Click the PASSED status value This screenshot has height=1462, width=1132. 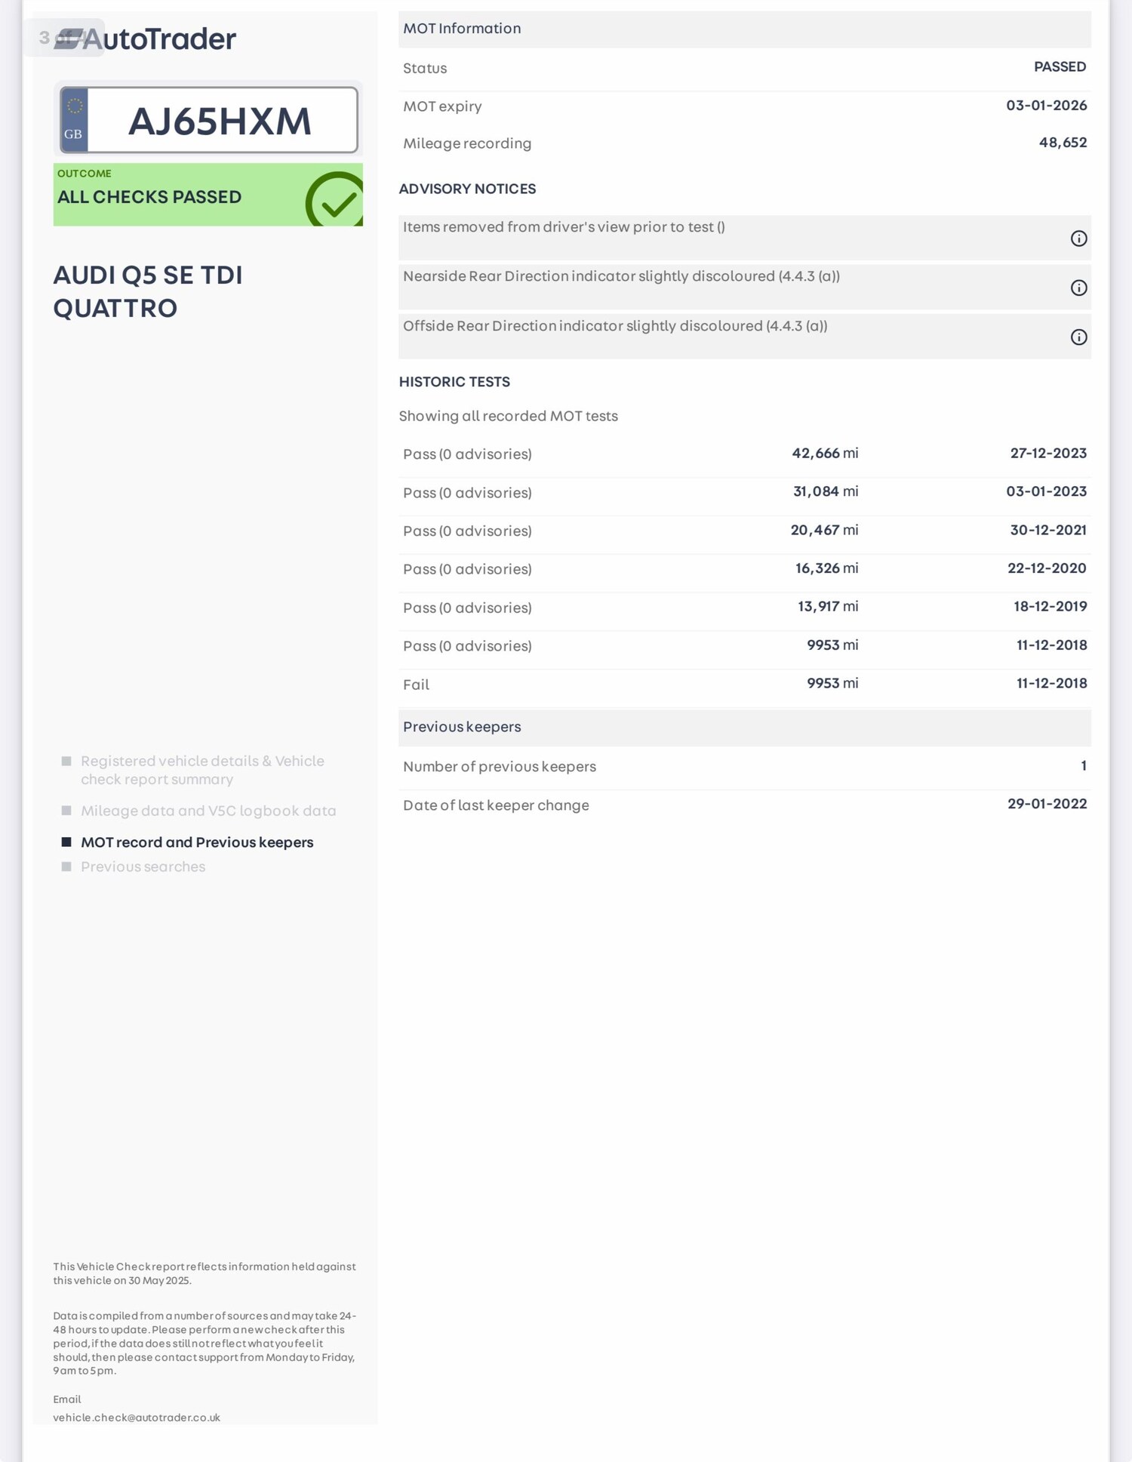[x=1060, y=67]
